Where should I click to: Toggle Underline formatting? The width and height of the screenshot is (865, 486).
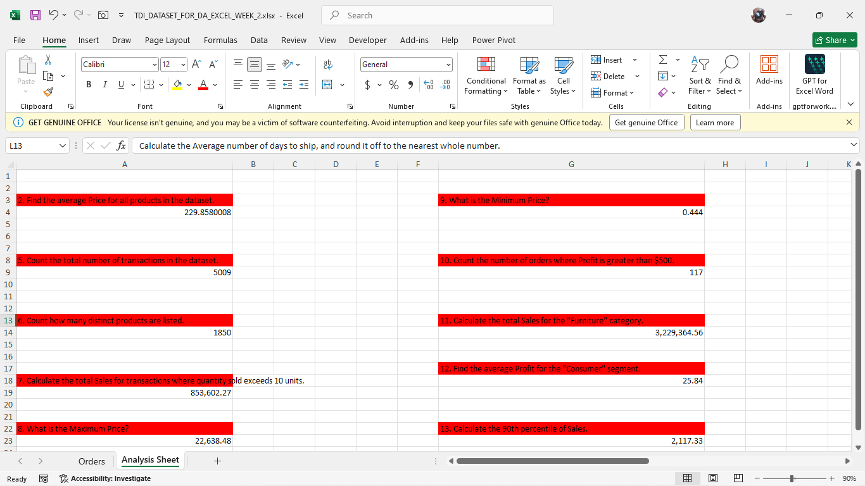click(x=120, y=85)
